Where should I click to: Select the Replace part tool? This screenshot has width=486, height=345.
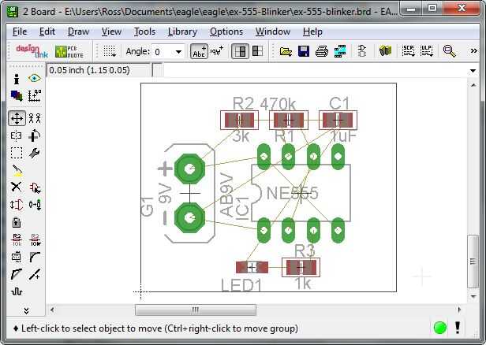coord(35,205)
